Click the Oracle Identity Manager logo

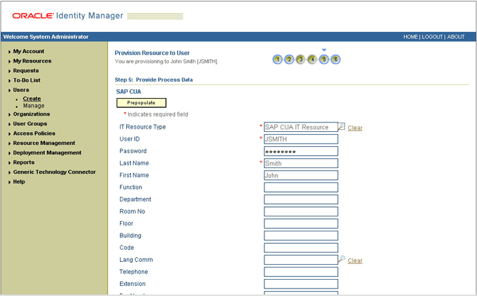pyautogui.click(x=67, y=16)
